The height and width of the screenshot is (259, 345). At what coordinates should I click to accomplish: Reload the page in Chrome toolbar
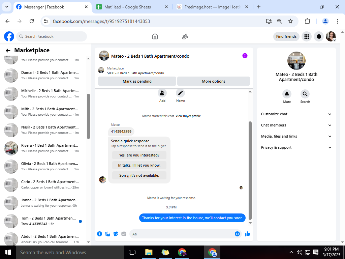pos(32,21)
